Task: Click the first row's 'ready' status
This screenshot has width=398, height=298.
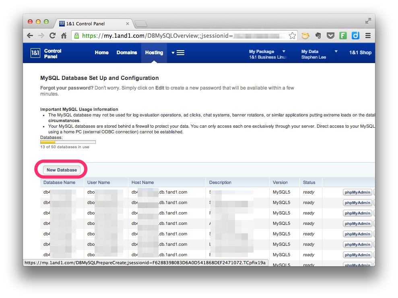Action: pos(309,192)
